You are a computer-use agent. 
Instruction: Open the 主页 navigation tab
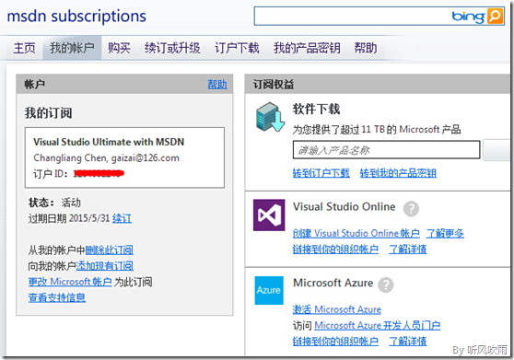tap(24, 48)
